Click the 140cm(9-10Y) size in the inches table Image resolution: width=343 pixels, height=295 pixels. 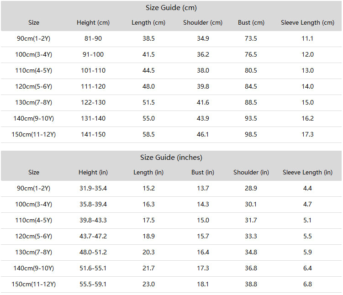coord(34,268)
